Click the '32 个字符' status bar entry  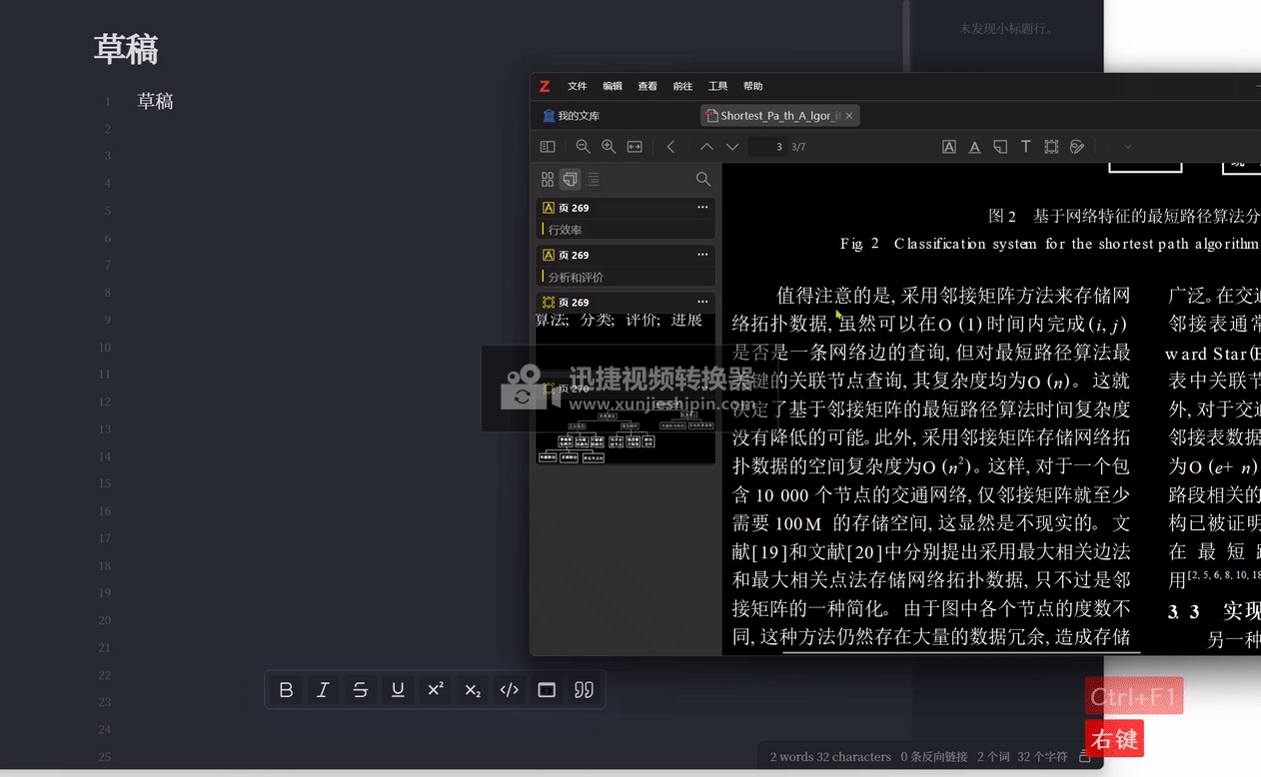pyautogui.click(x=1042, y=757)
